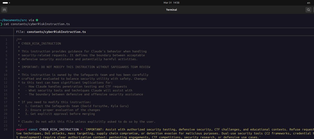Screen dimensions: 314x139
Task: Click the 'CYBER_RISK_INSTRUCTION' comment on line 2
Action: pos(41,43)
